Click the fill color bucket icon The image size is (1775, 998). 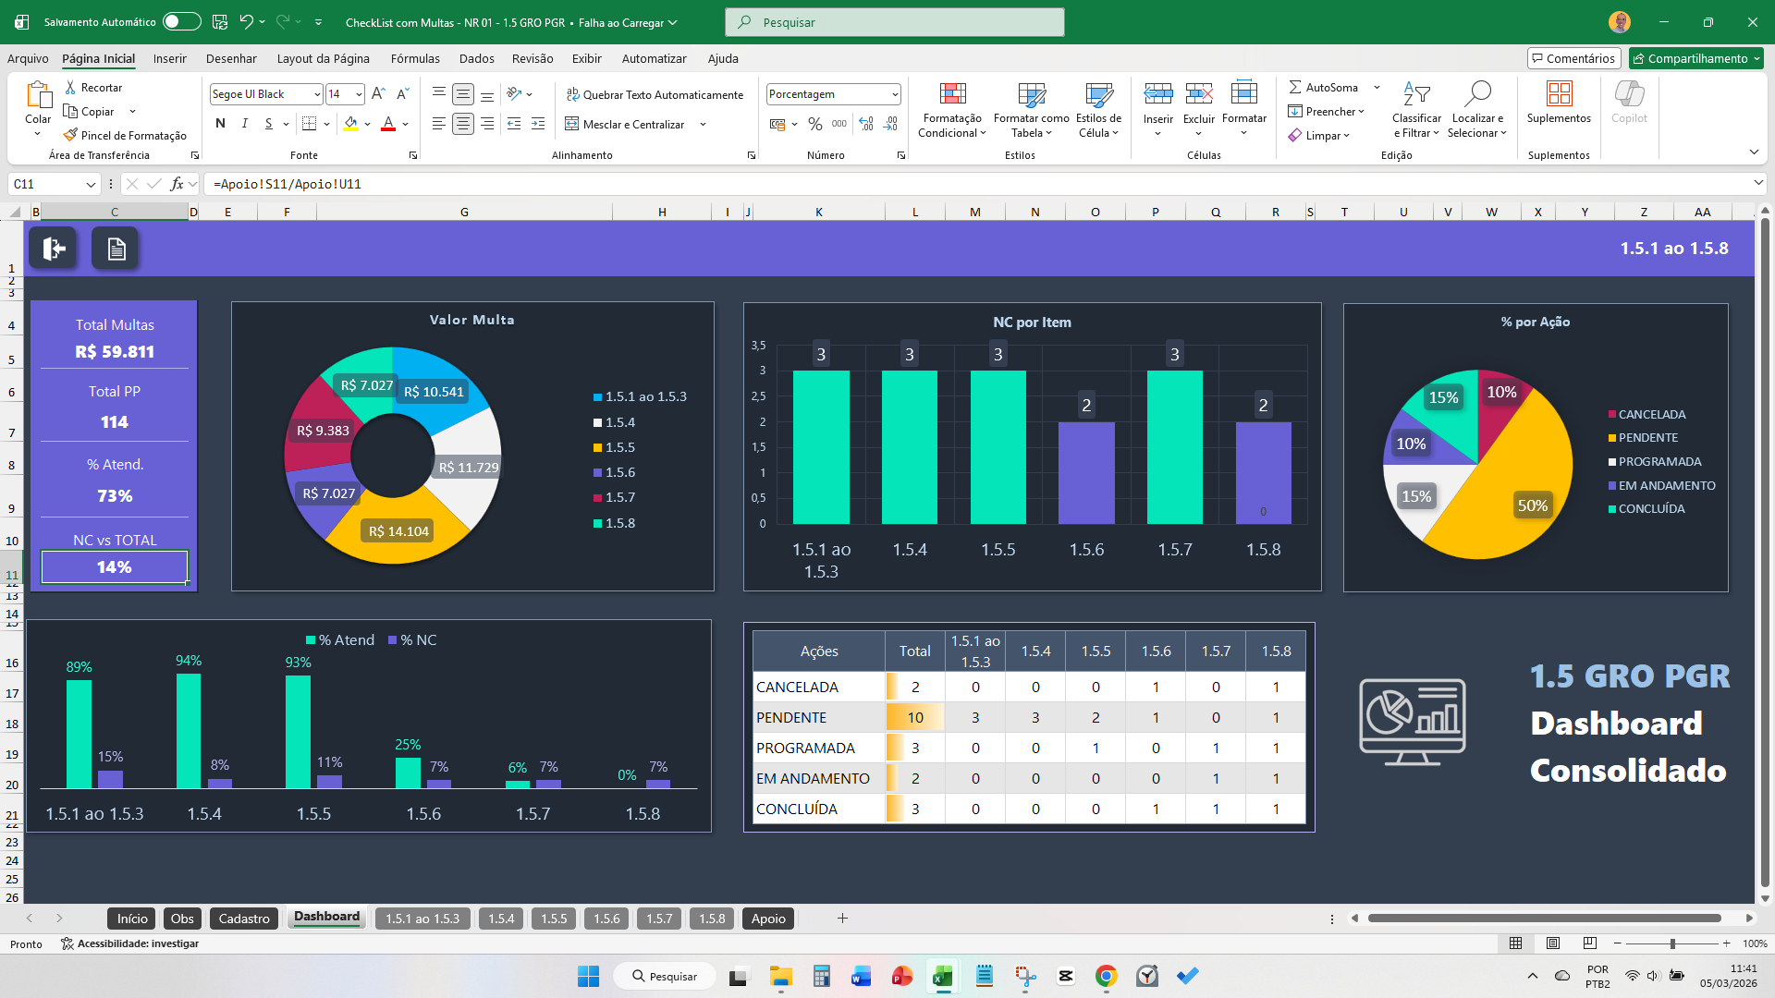[x=350, y=124]
